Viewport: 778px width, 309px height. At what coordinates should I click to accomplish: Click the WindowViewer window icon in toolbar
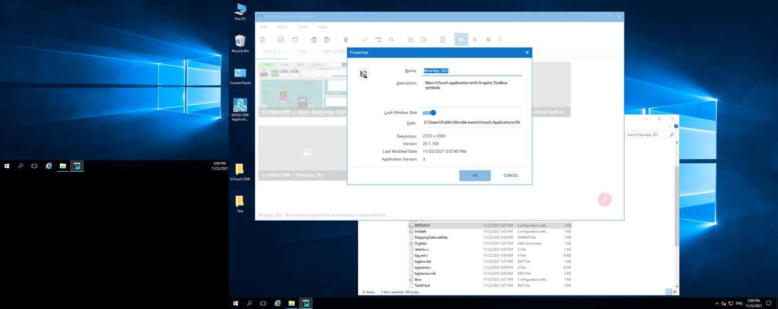[295, 40]
